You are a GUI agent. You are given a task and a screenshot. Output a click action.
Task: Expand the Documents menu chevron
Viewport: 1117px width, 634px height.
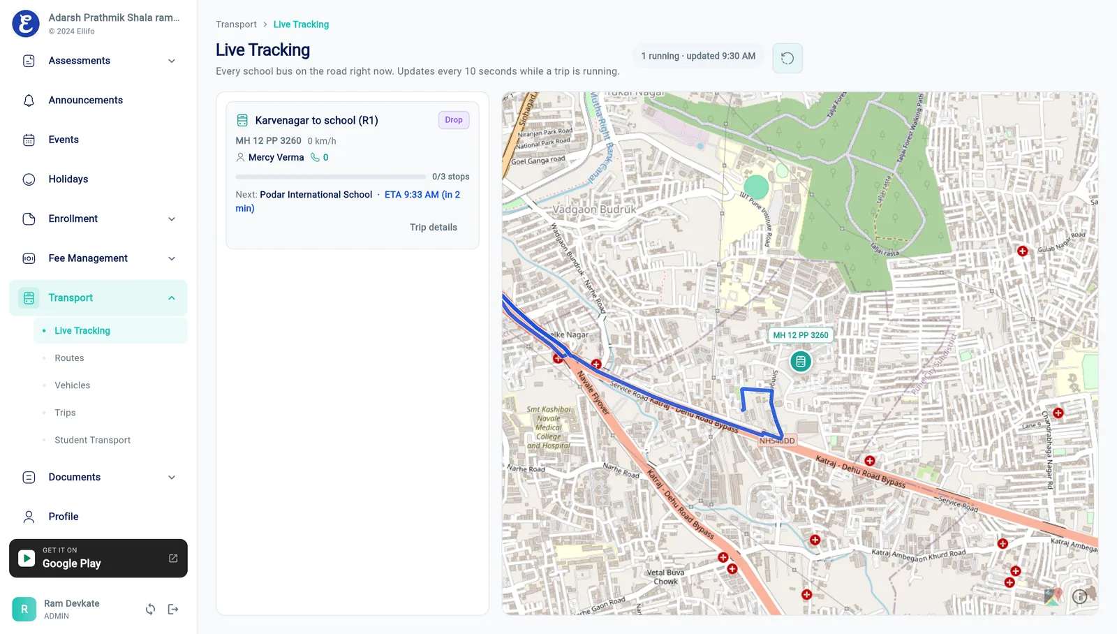click(x=172, y=478)
